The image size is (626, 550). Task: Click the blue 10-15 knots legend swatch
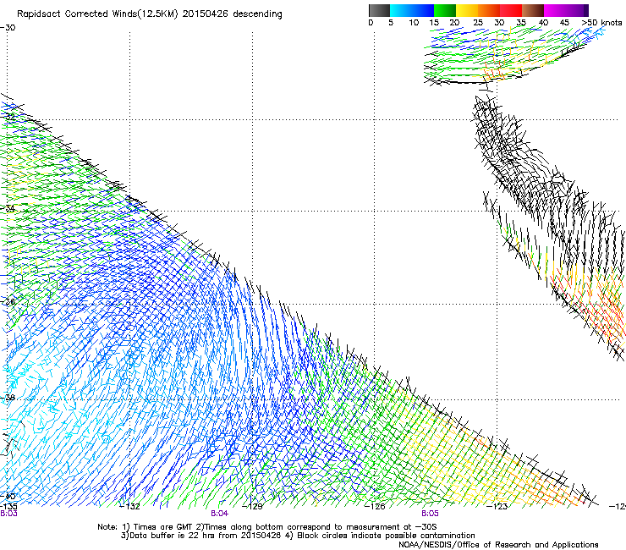pyautogui.click(x=423, y=10)
